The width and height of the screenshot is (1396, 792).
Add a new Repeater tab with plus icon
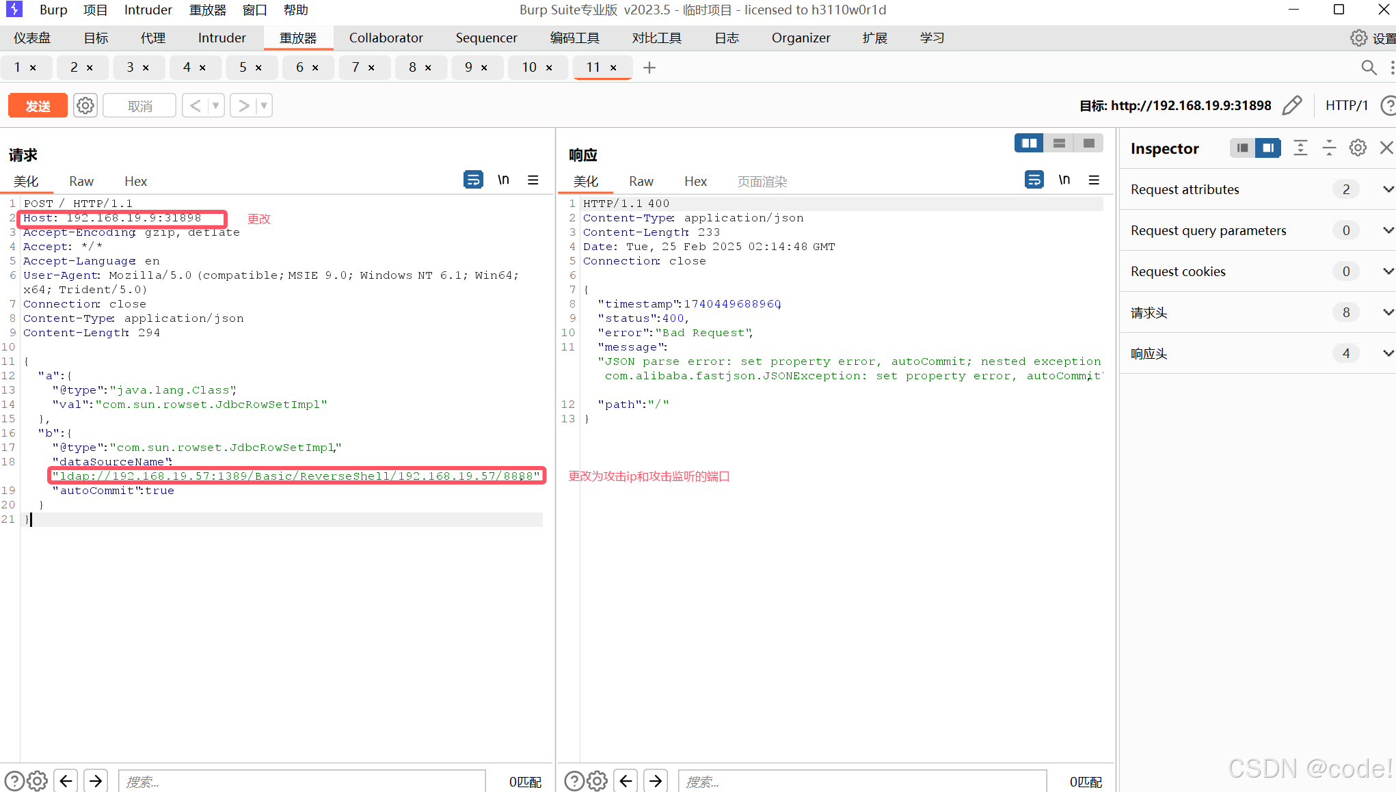(649, 68)
